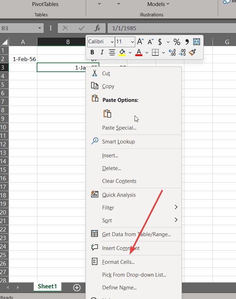Click the Percent Style icon

point(177,42)
